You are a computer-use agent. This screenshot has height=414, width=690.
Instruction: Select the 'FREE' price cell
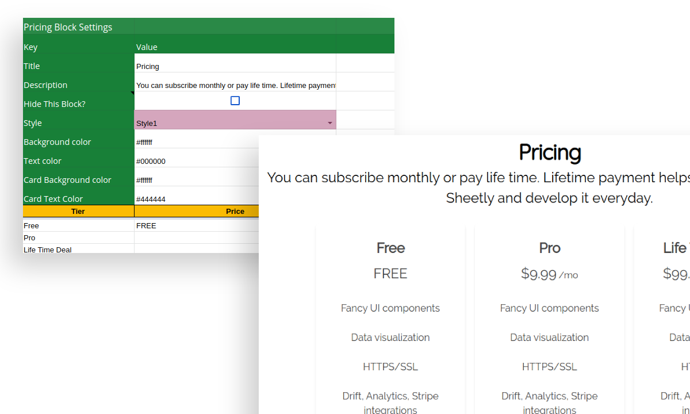[x=197, y=225]
